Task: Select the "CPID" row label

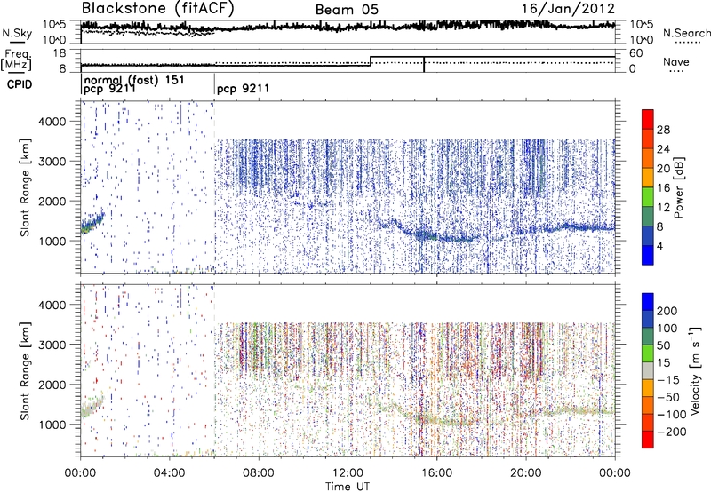Action: (20, 84)
